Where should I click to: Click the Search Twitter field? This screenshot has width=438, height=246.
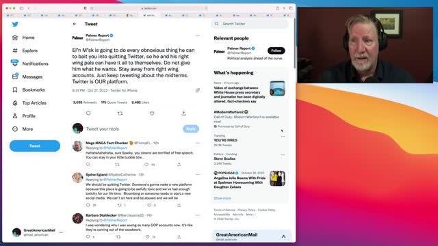(250, 24)
